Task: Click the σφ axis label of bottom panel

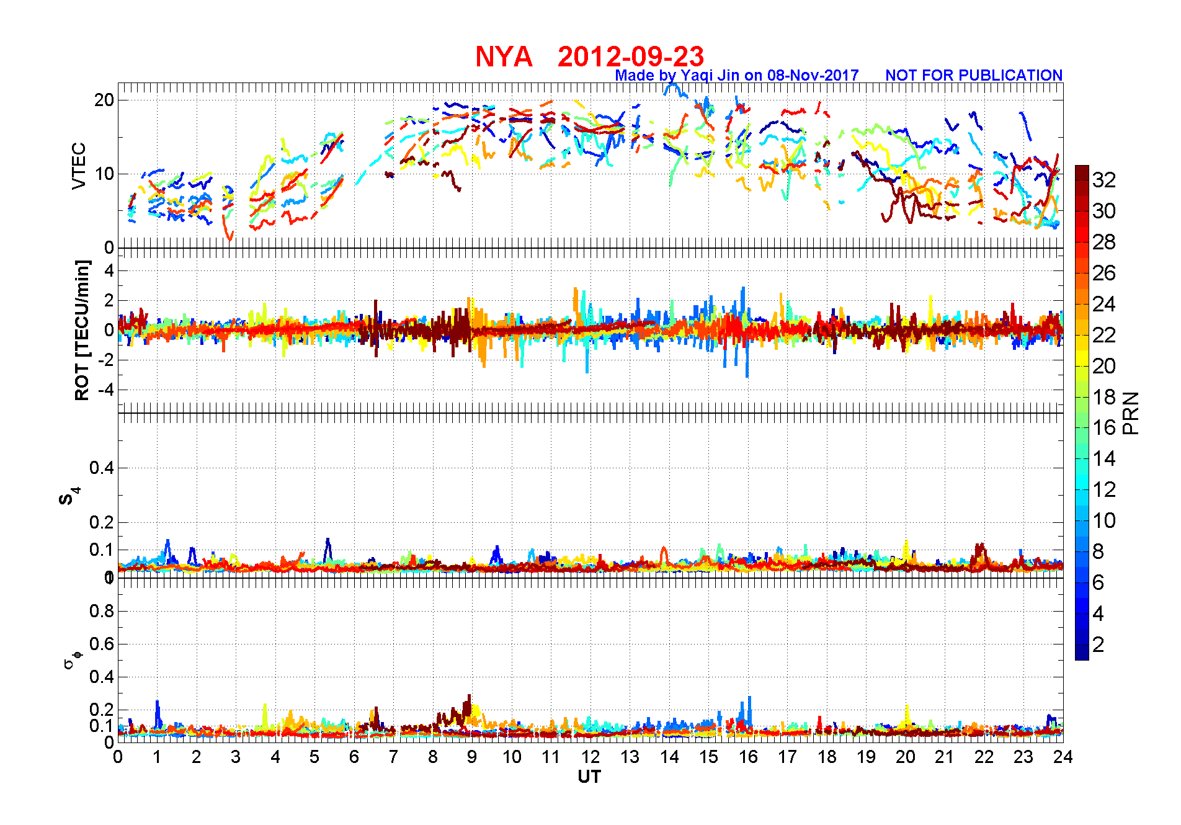Action: tap(72, 659)
